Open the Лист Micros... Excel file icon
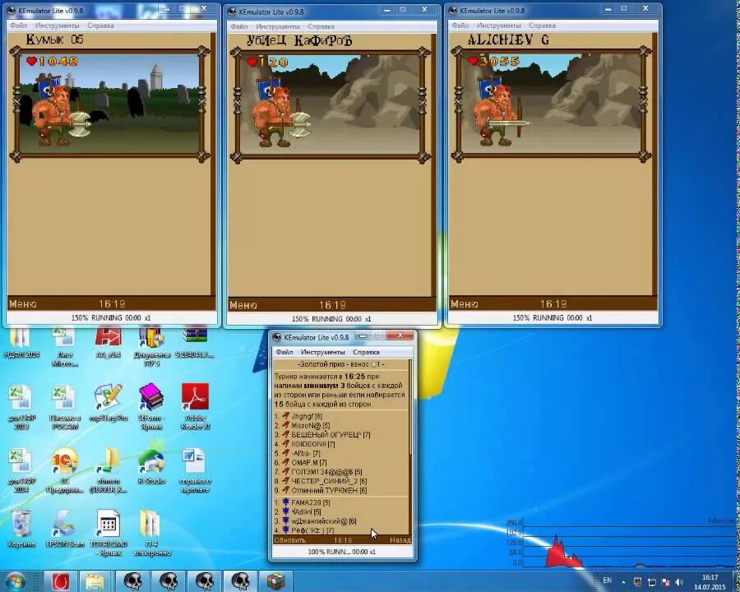The width and height of the screenshot is (740, 592). pyautogui.click(x=63, y=346)
